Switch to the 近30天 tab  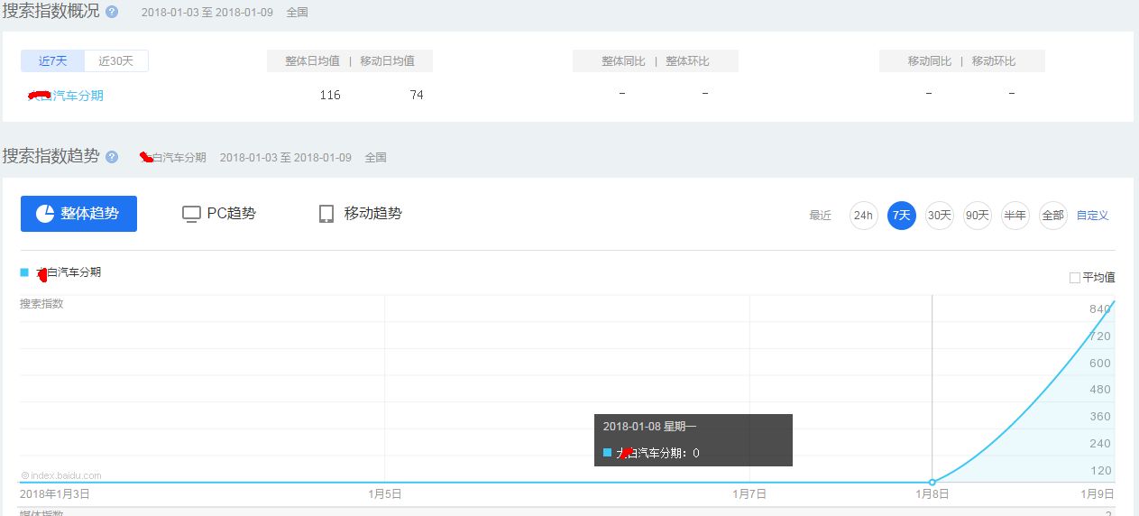coord(116,61)
